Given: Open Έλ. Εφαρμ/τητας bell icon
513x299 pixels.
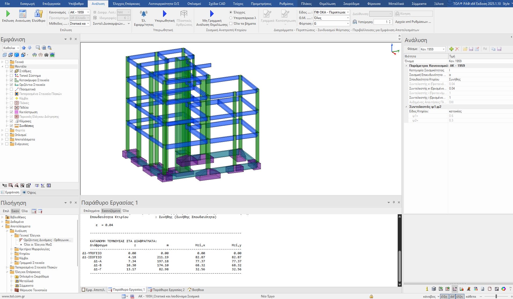Looking at the screenshot, I should coord(144,14).
